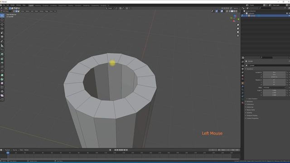Select the Select Box tool
The width and height of the screenshot is (290, 163).
pyautogui.click(x=2, y=16)
